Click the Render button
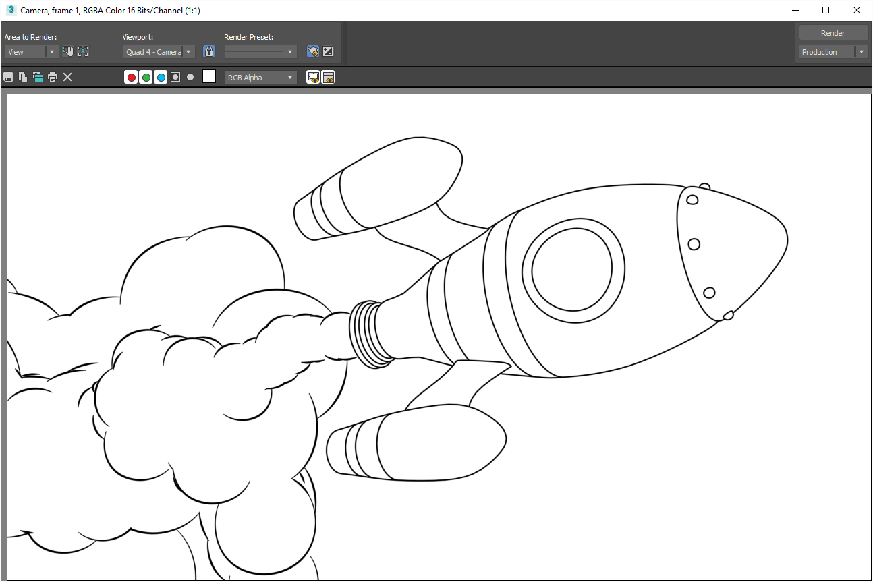Image resolution: width=873 pixels, height=582 pixels. click(833, 33)
